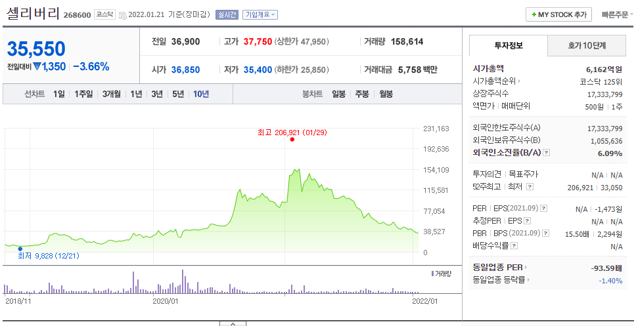Click the red 최고 206,921 marker
The height and width of the screenshot is (326, 636).
292,139
